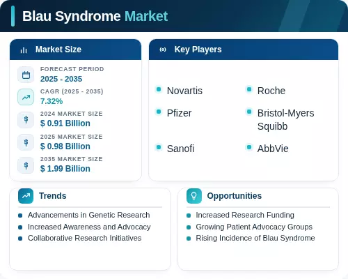Click the bar chart icon beside Market Size
348x279 pixels.
pos(24,50)
